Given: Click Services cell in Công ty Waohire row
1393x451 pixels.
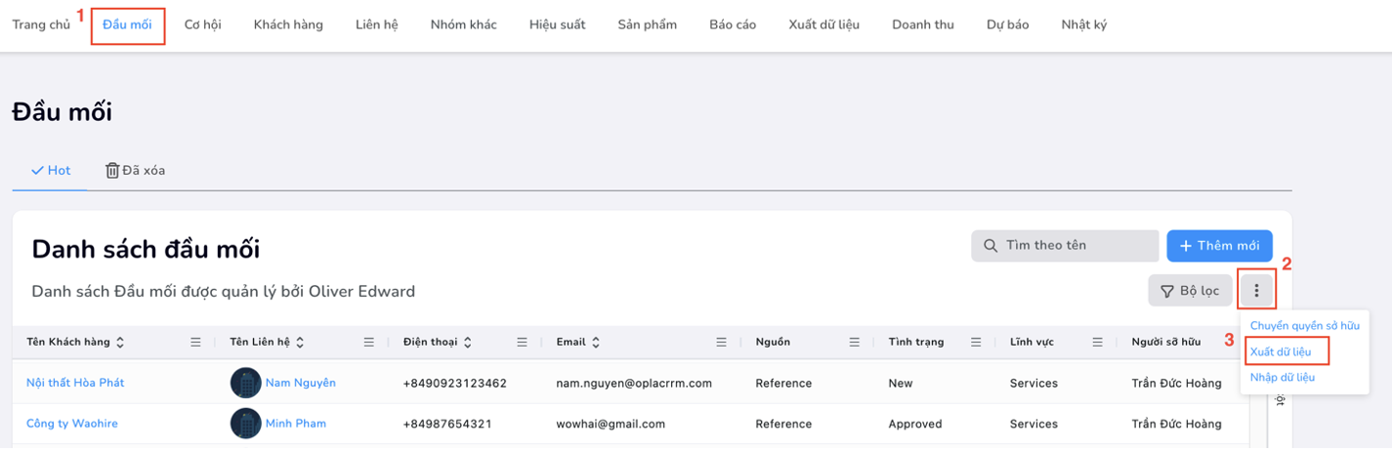Looking at the screenshot, I should pyautogui.click(x=1034, y=424).
